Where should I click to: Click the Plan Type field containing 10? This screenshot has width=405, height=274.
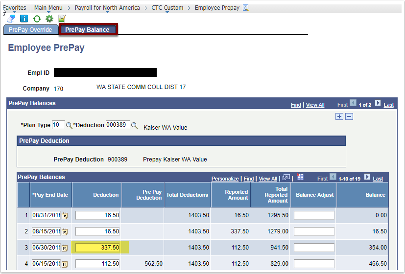pyautogui.click(x=58, y=125)
